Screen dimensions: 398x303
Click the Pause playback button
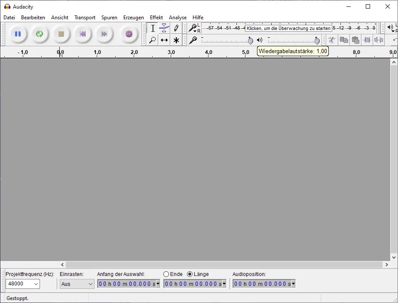[18, 34]
